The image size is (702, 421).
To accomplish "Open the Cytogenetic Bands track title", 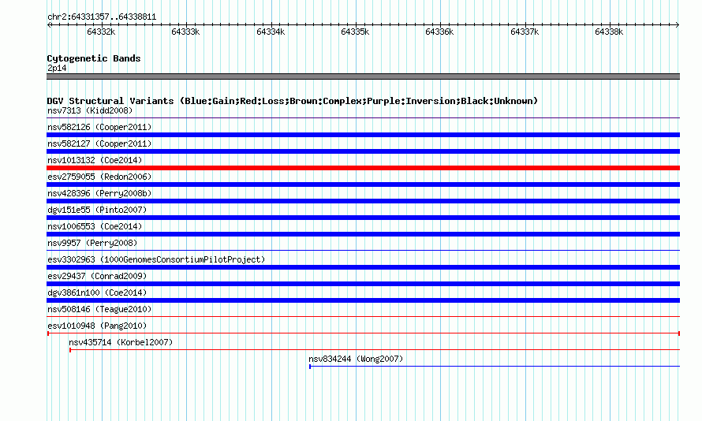I will [94, 58].
